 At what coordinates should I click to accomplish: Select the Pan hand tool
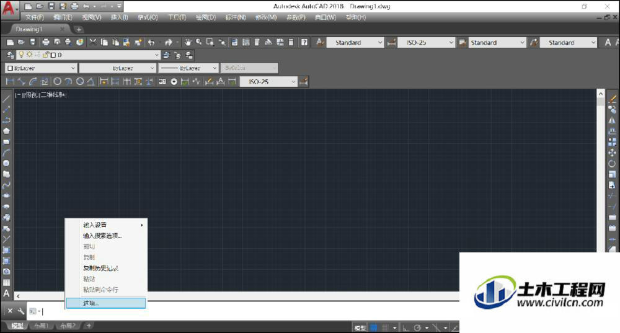pos(188,42)
